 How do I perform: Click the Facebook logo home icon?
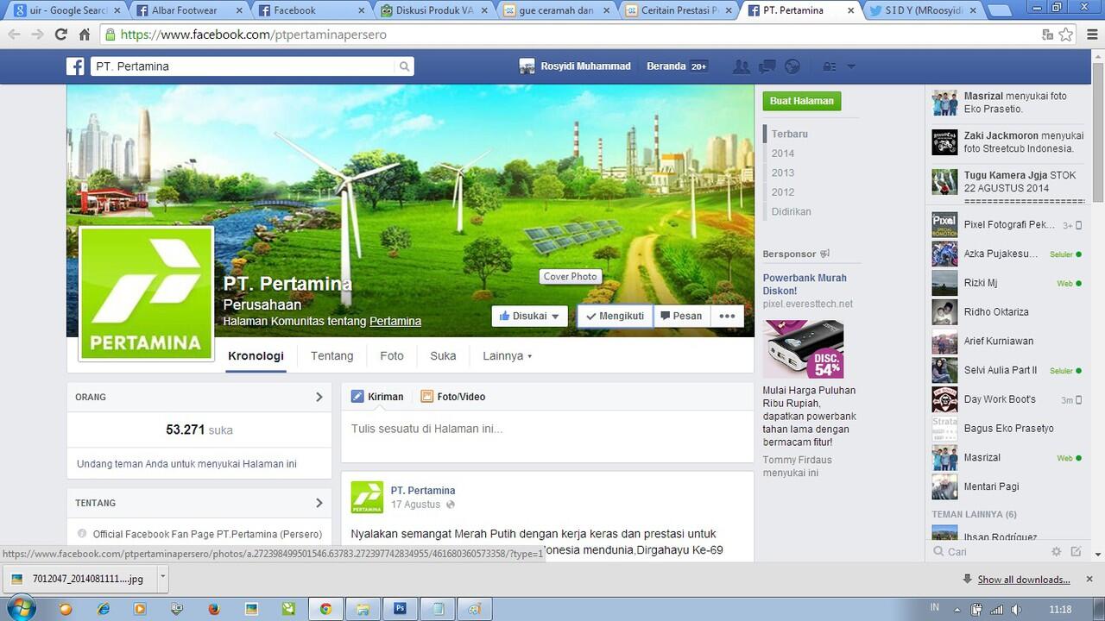(x=75, y=66)
